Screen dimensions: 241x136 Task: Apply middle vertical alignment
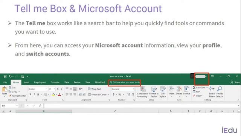pos(71,89)
